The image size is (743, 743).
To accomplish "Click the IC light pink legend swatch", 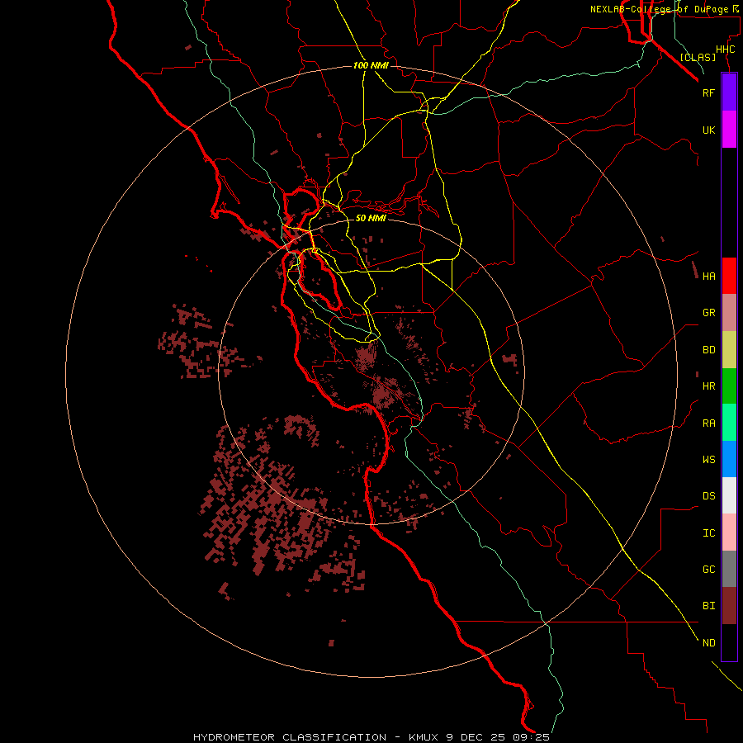I will [729, 532].
